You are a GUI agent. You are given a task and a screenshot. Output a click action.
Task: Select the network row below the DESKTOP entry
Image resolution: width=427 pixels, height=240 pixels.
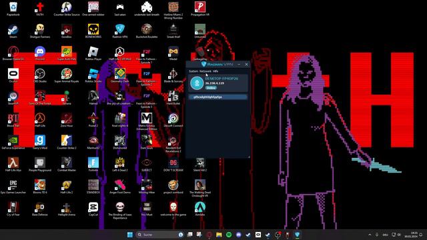click(218, 97)
